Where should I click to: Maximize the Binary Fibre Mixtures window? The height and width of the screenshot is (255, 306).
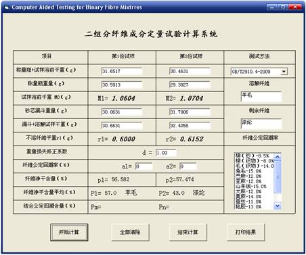[x=283, y=7]
